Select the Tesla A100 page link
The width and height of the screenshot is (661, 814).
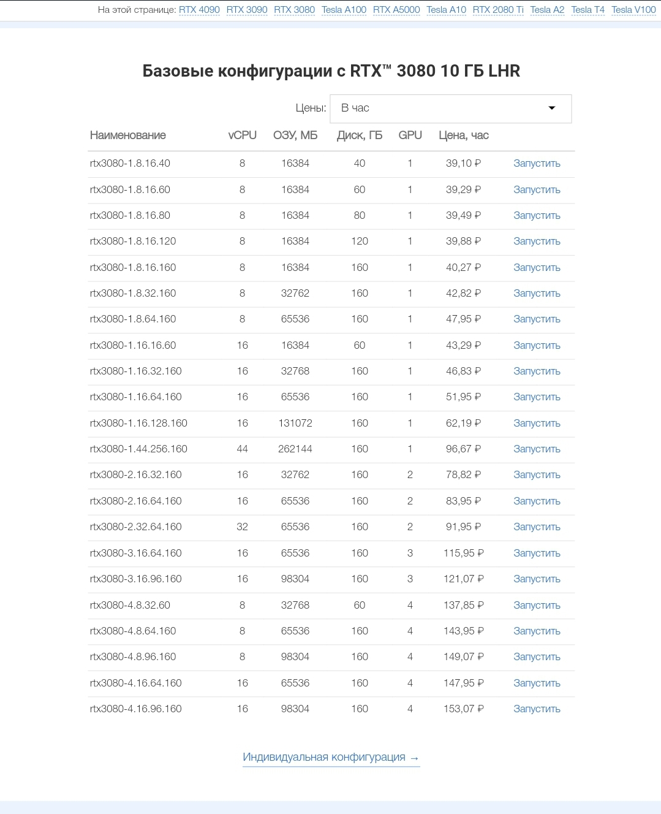coord(344,10)
